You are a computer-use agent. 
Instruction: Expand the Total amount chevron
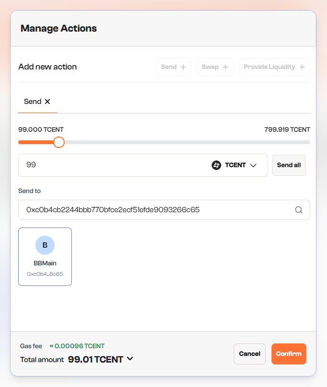click(x=130, y=359)
